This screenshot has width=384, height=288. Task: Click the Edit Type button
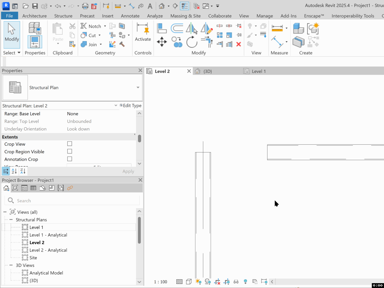click(131, 105)
